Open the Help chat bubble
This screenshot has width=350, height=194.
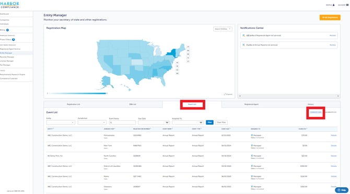[x=342, y=190]
